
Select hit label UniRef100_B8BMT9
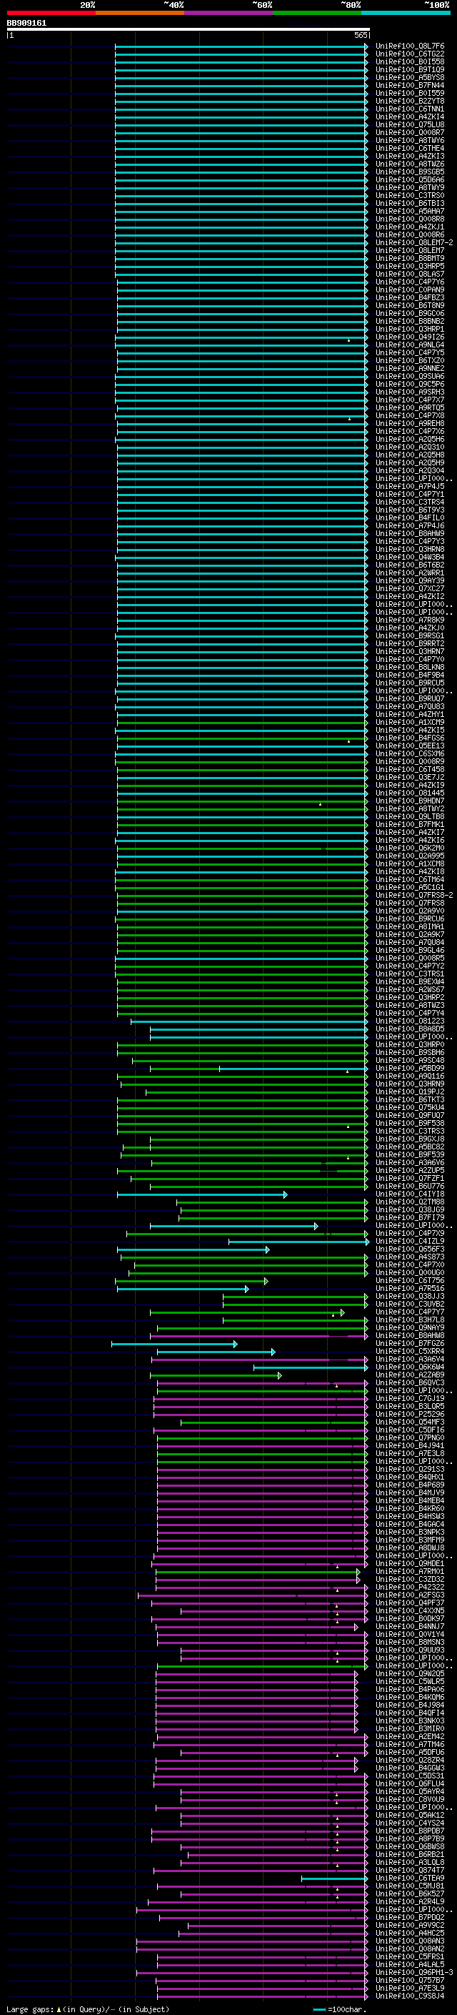tap(409, 258)
